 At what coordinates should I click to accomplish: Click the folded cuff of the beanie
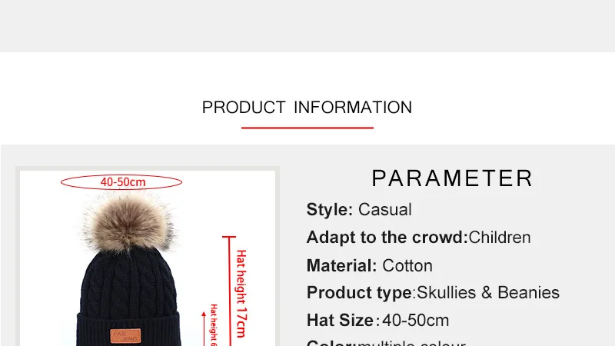click(x=128, y=330)
